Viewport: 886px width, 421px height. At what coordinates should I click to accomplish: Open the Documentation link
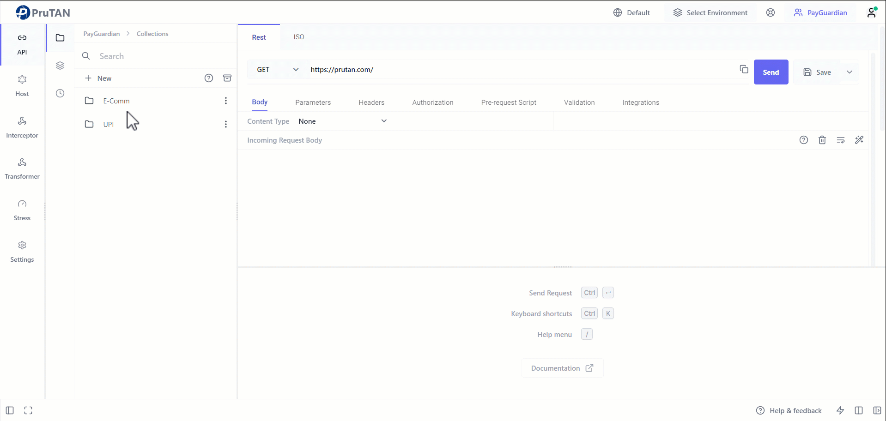[x=562, y=368]
